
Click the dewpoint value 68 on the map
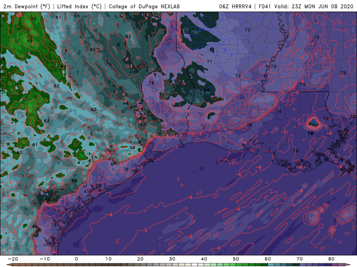(207, 90)
